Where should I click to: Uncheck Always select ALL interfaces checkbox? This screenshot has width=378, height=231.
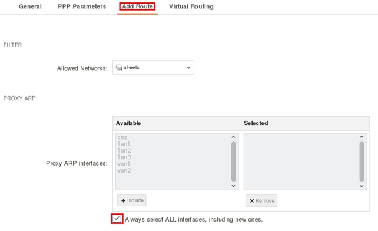pos(117,219)
